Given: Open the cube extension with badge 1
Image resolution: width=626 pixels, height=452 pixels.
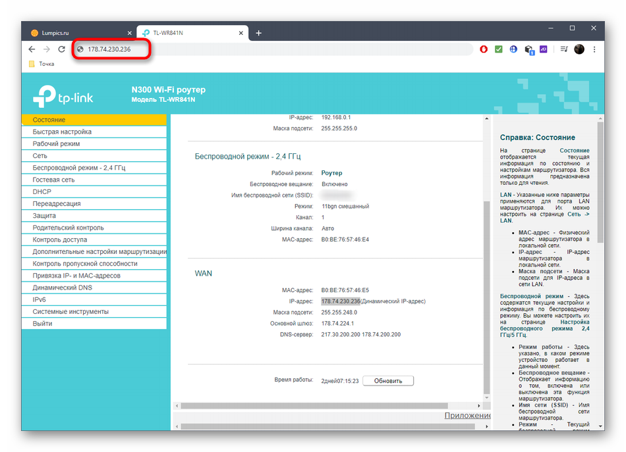Looking at the screenshot, I should click(x=528, y=49).
